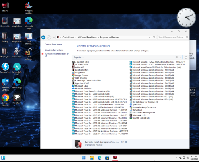Image resolution: width=199 pixels, height=162 pixels.
Task: Click the change view icon button
Action: click(x=177, y=57)
